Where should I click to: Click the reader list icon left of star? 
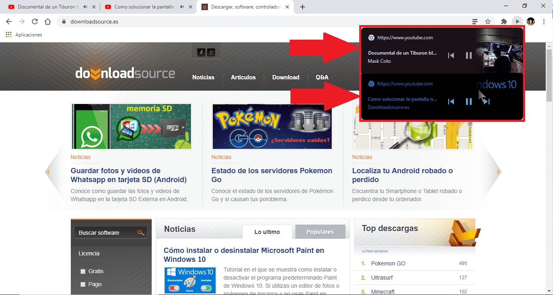(475, 21)
